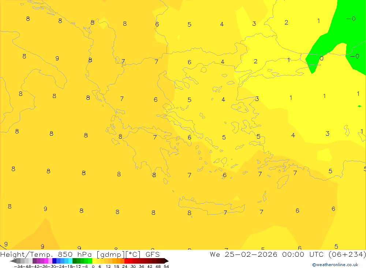
Task: Pick the dark green swatch above -12
Action: pyautogui.click(x=74, y=261)
